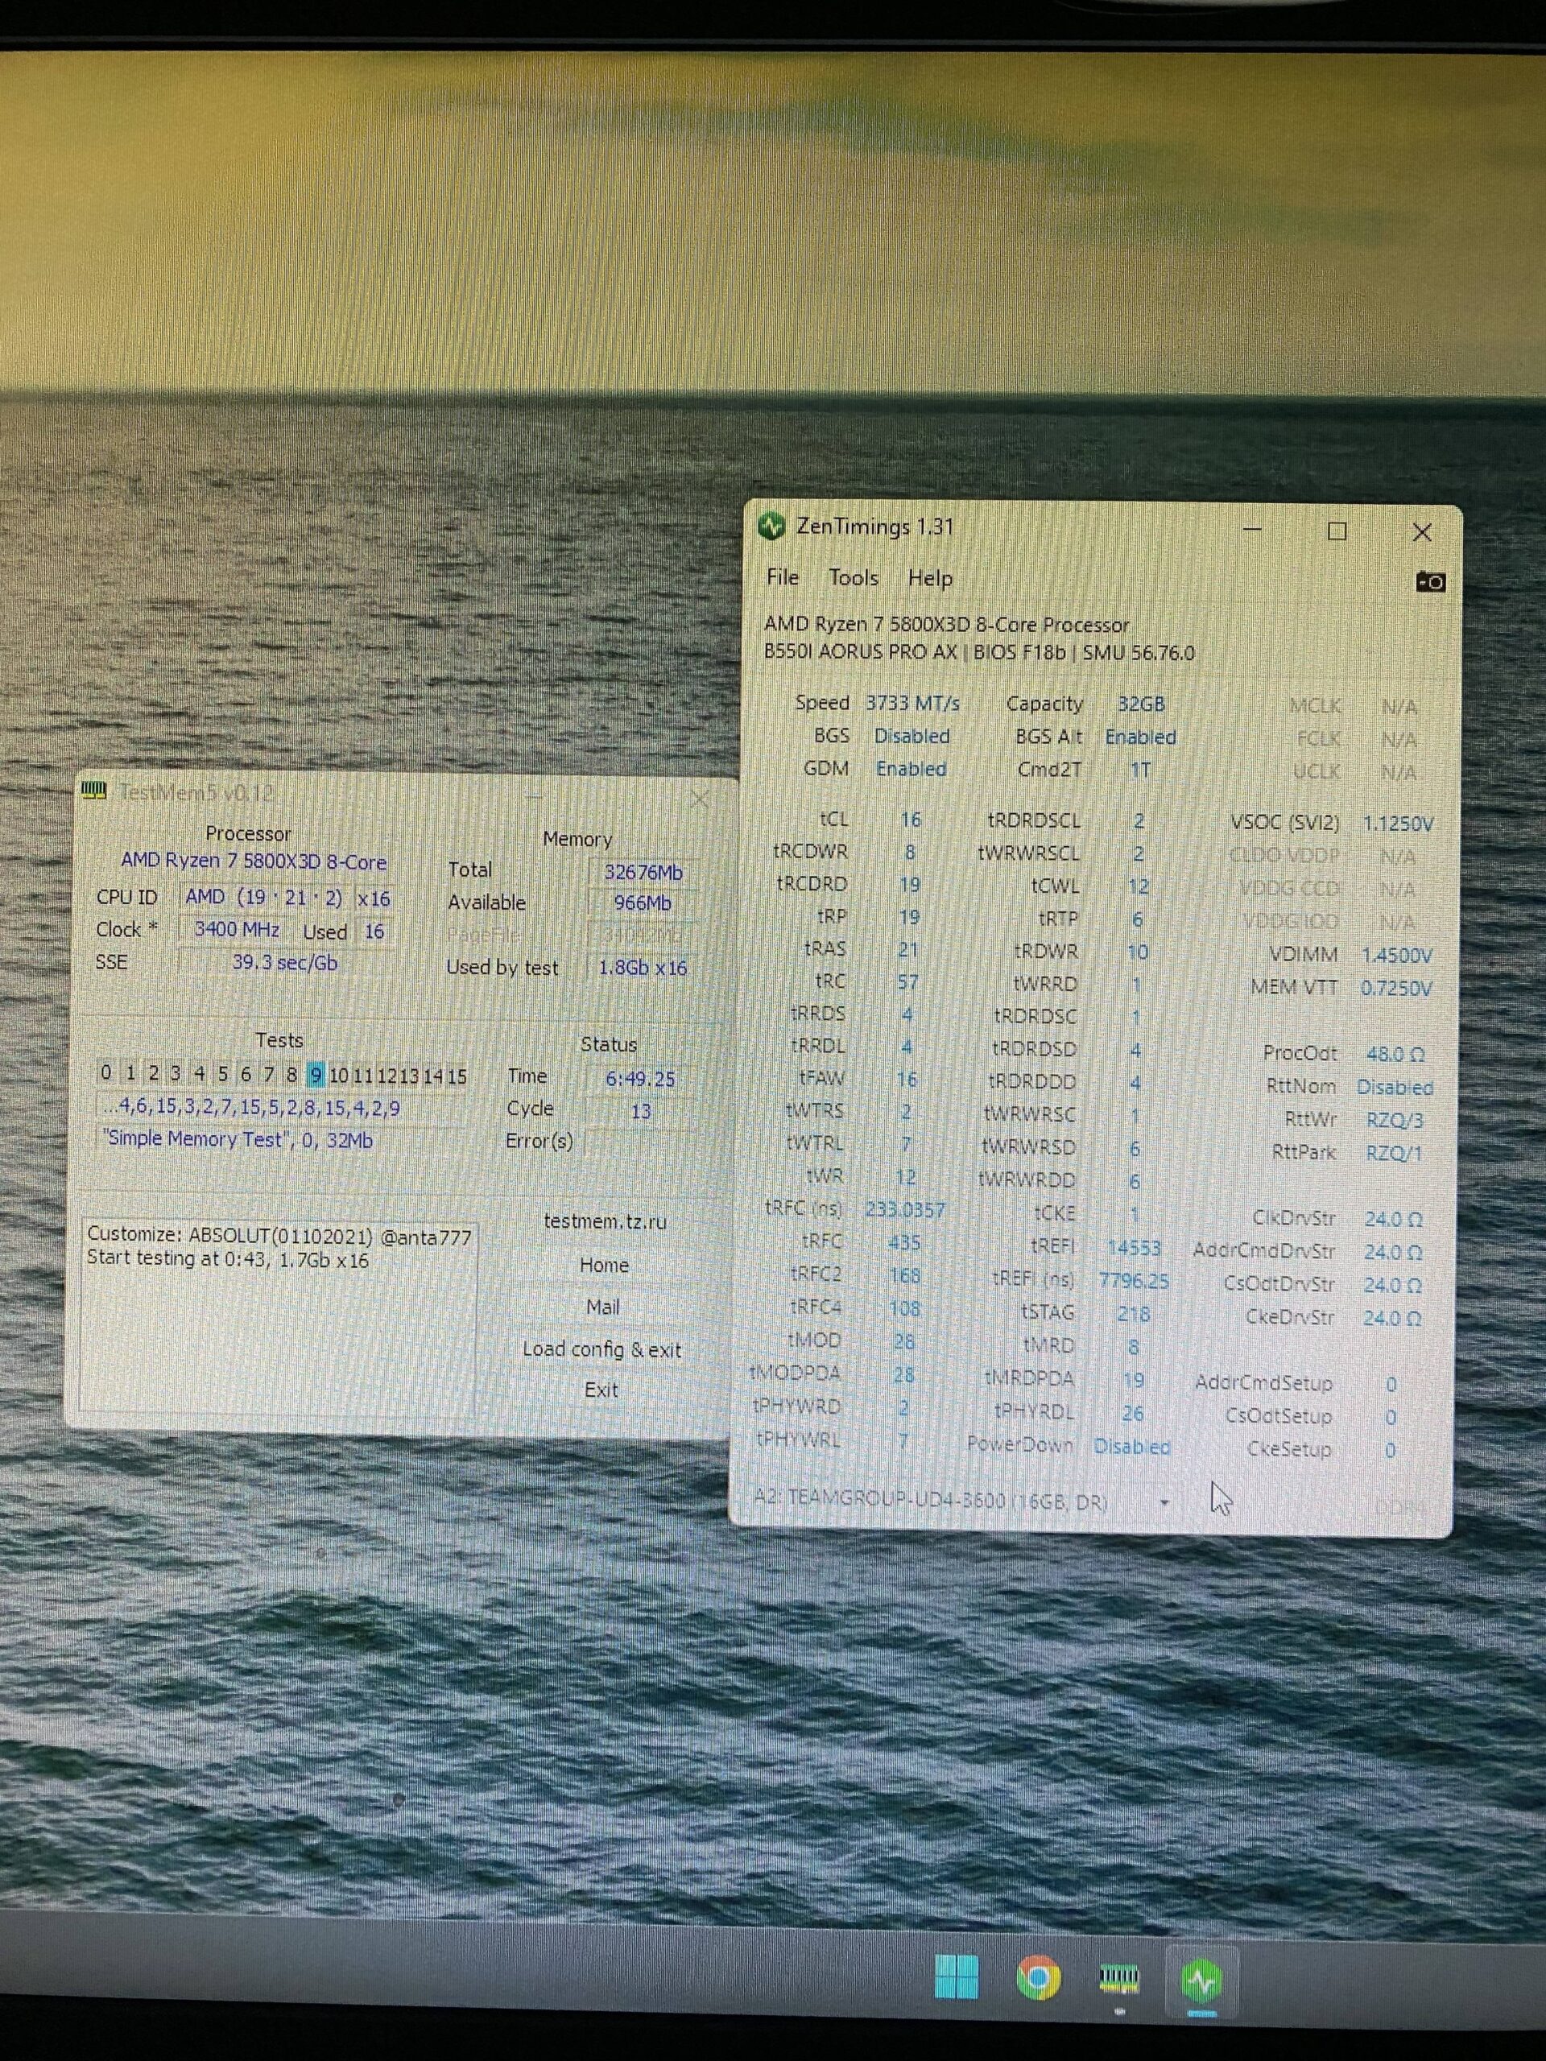Click the Cmd2T 1T value
Viewport: 1546px width, 2061px height.
click(x=1139, y=770)
